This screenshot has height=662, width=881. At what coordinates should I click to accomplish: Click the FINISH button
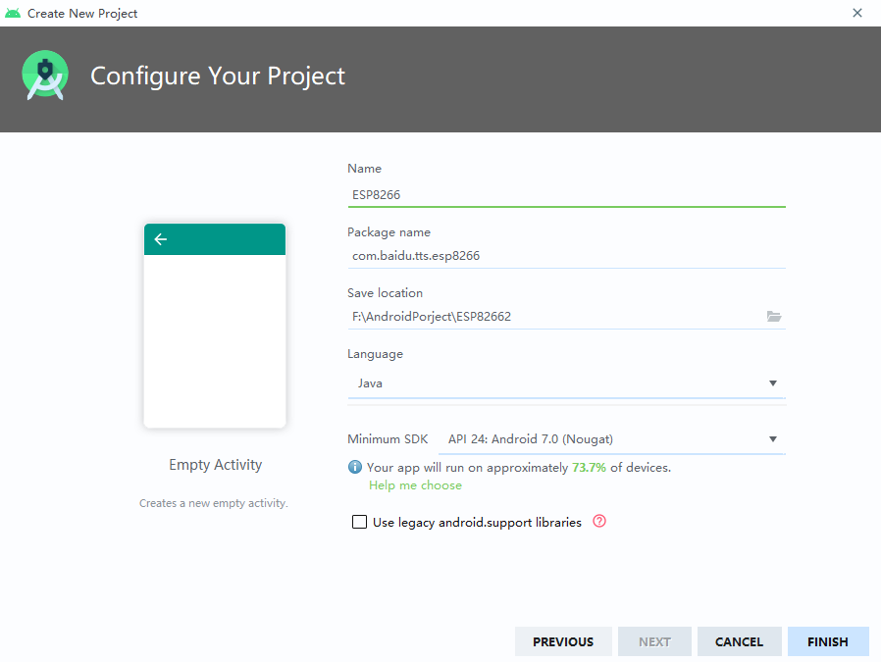(x=828, y=641)
